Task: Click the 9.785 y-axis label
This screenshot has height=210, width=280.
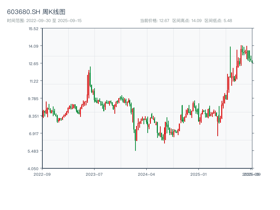Action: [x=33, y=99]
